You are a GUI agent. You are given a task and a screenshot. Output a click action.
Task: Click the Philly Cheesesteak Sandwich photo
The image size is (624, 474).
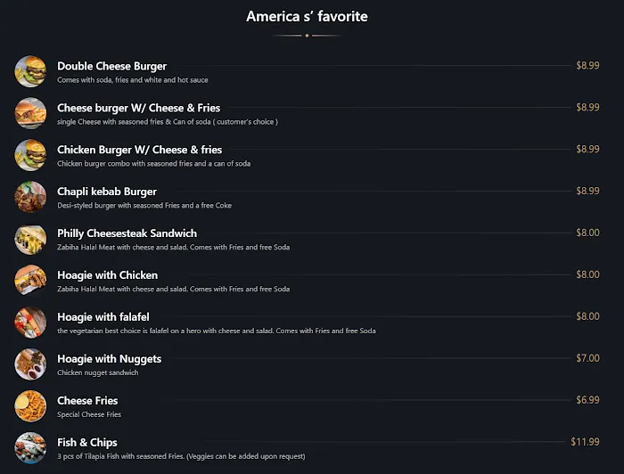pyautogui.click(x=30, y=239)
